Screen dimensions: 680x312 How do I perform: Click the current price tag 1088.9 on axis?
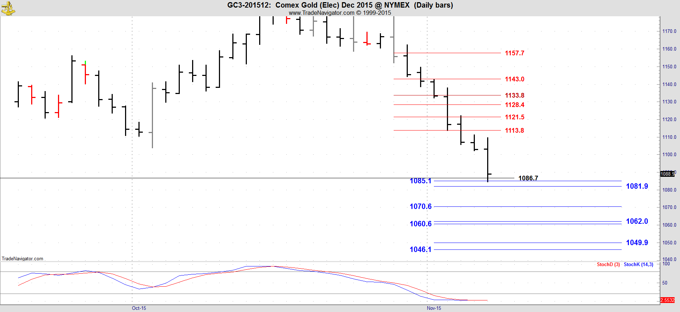(667, 174)
